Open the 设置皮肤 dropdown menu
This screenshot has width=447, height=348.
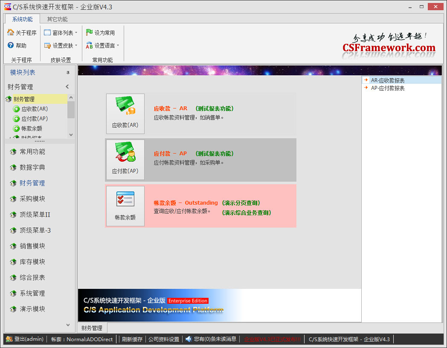(x=61, y=46)
